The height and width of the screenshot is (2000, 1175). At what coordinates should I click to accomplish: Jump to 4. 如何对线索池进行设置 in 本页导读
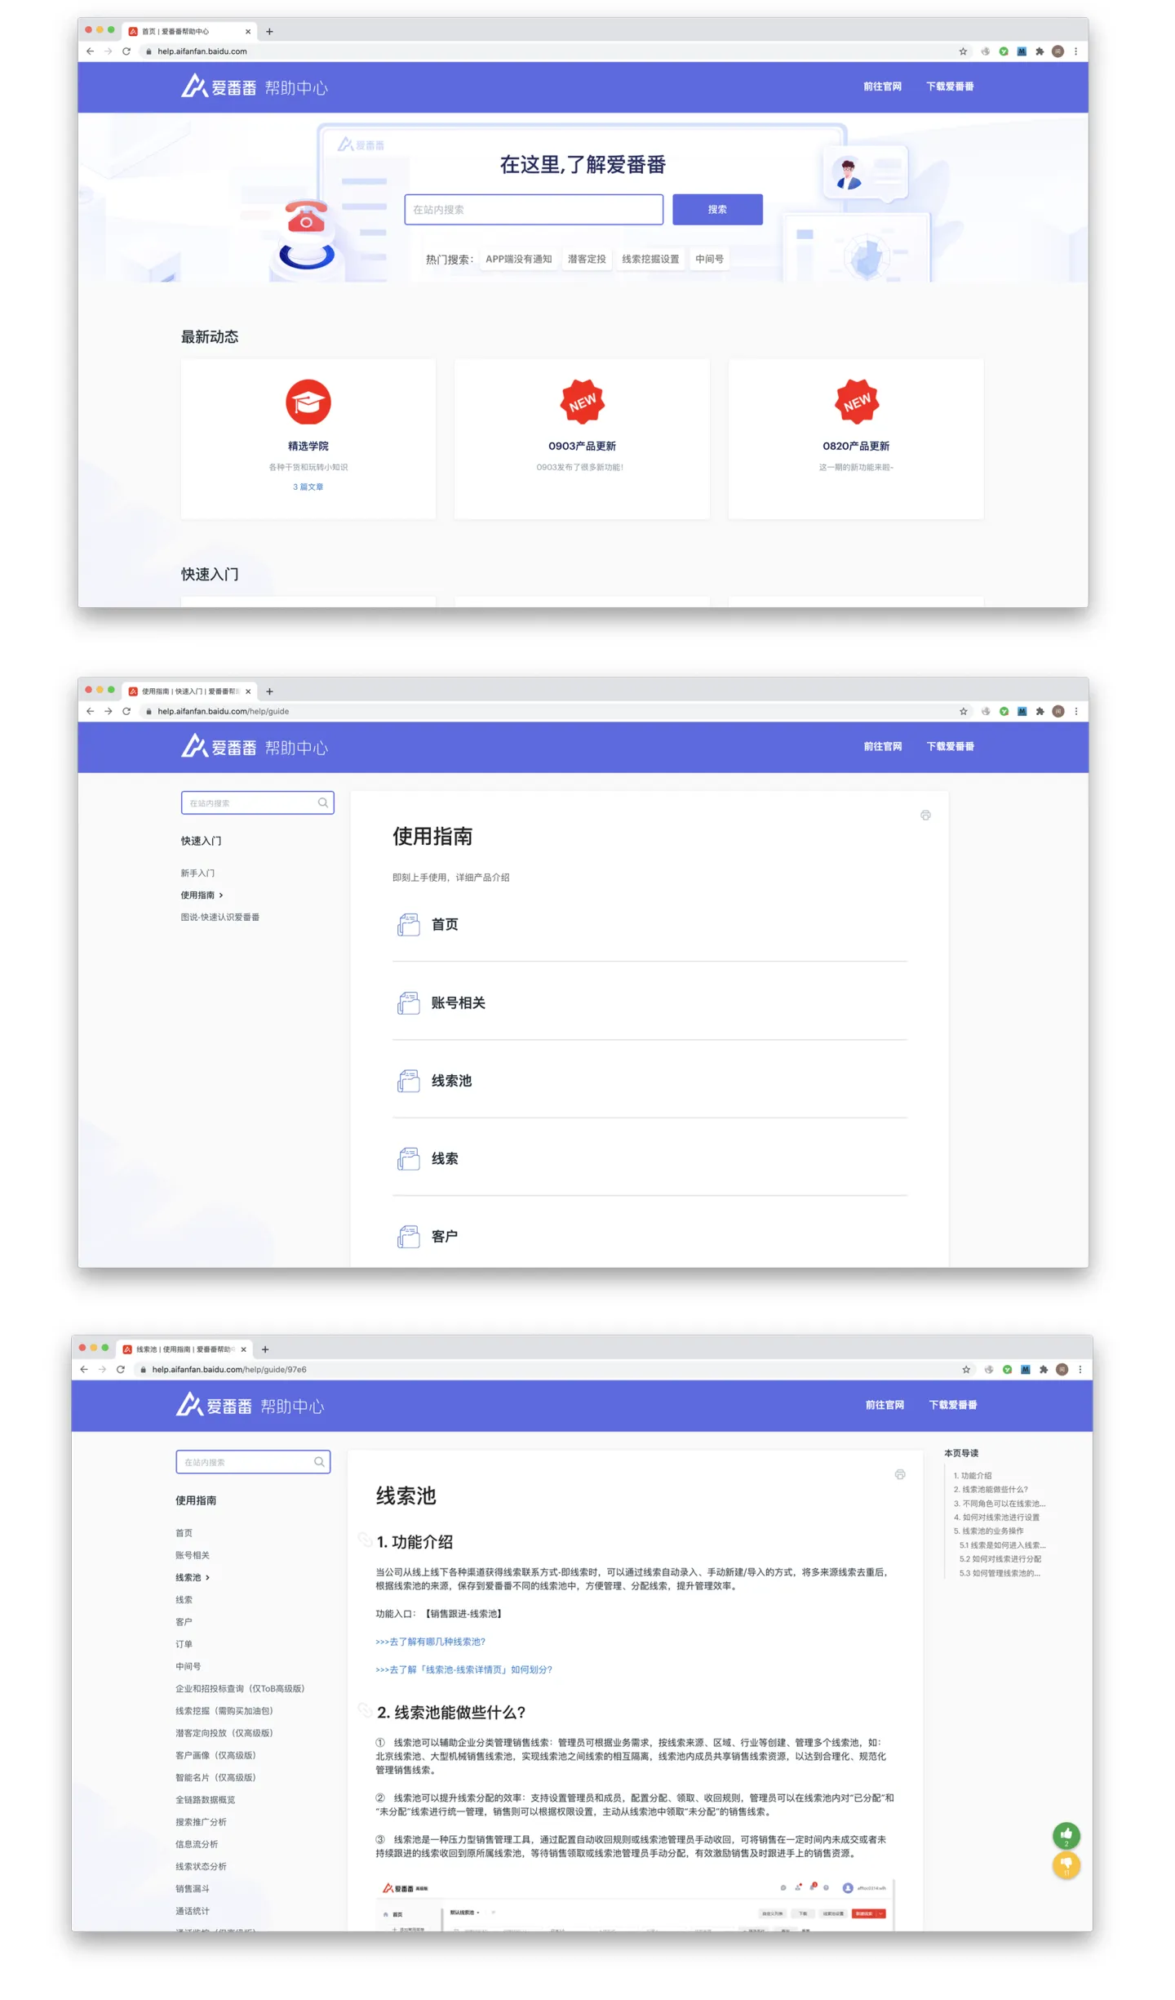[x=997, y=1518]
